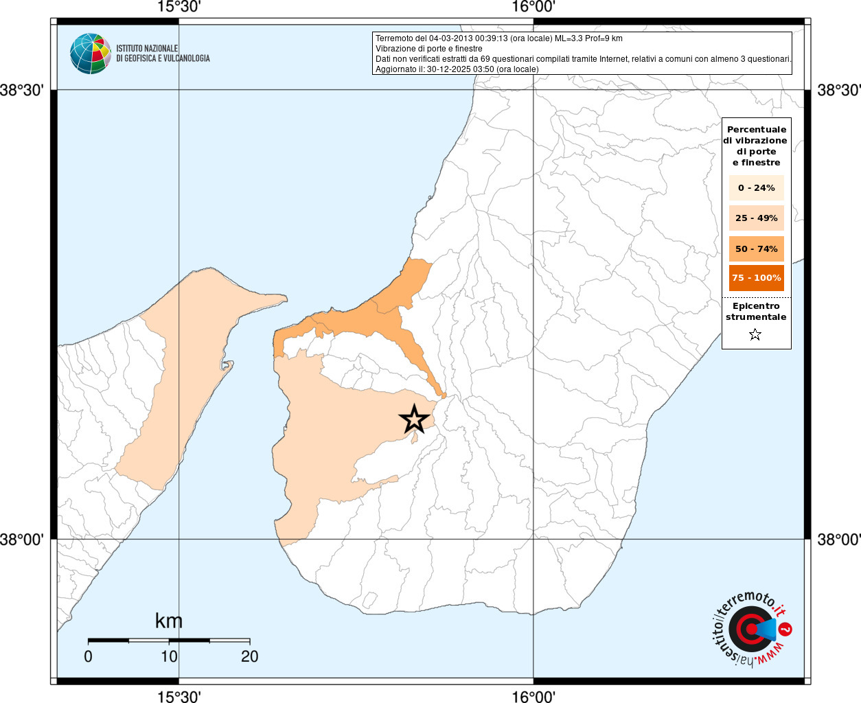Click the star symbol in the legend
This screenshot has height=703, width=861.
click(x=755, y=334)
